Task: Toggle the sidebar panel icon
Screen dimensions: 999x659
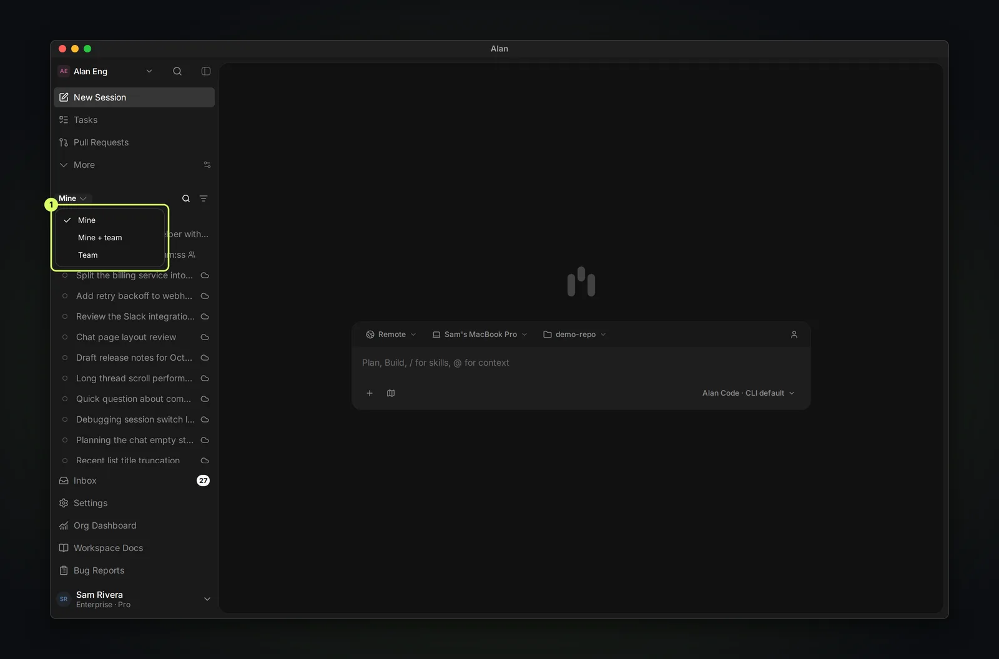Action: (206, 71)
